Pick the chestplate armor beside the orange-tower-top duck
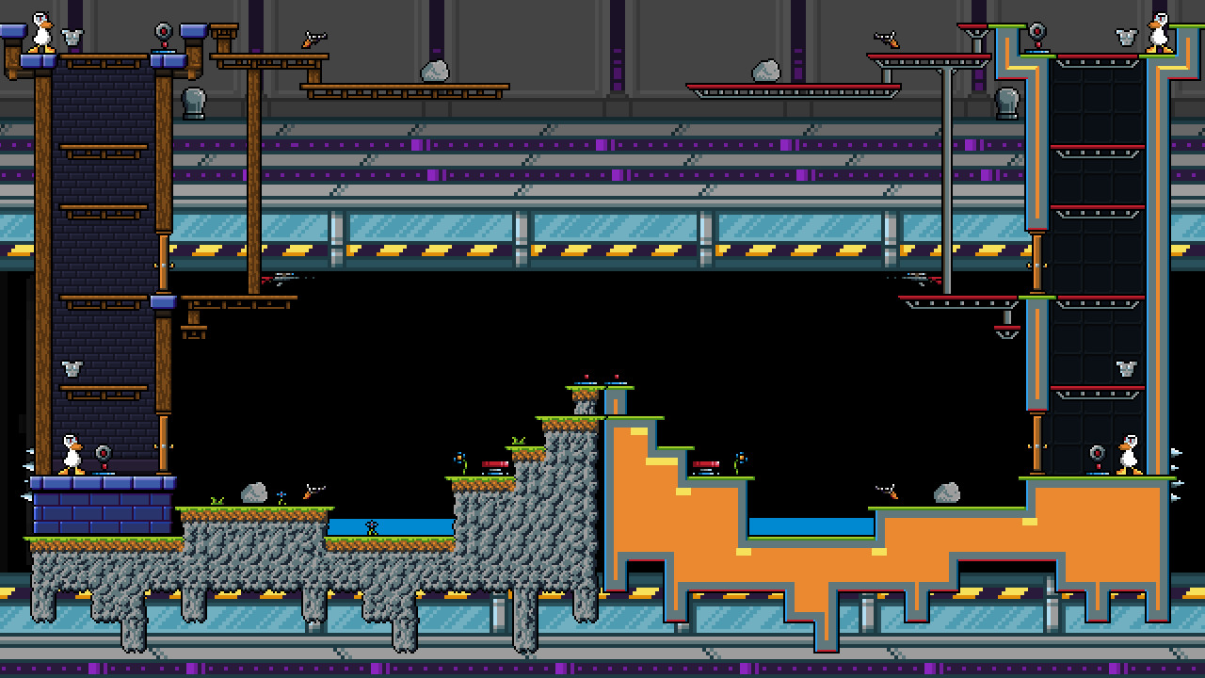This screenshot has width=1205, height=678. pyautogui.click(x=1126, y=38)
